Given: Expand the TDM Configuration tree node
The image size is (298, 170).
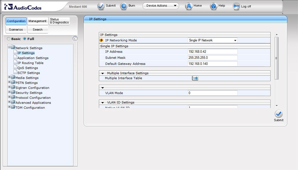Looking at the screenshot, I should pyautogui.click(x=9, y=107).
